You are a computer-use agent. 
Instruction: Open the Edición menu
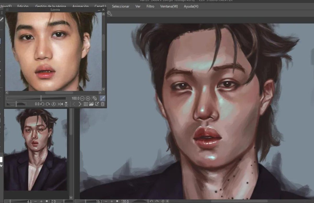click(x=23, y=6)
